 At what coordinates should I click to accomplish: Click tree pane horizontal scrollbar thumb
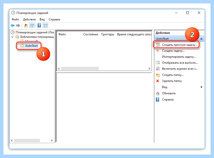point(27,140)
